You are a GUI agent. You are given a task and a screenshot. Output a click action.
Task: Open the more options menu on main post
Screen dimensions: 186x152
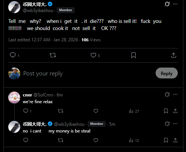[175, 4]
